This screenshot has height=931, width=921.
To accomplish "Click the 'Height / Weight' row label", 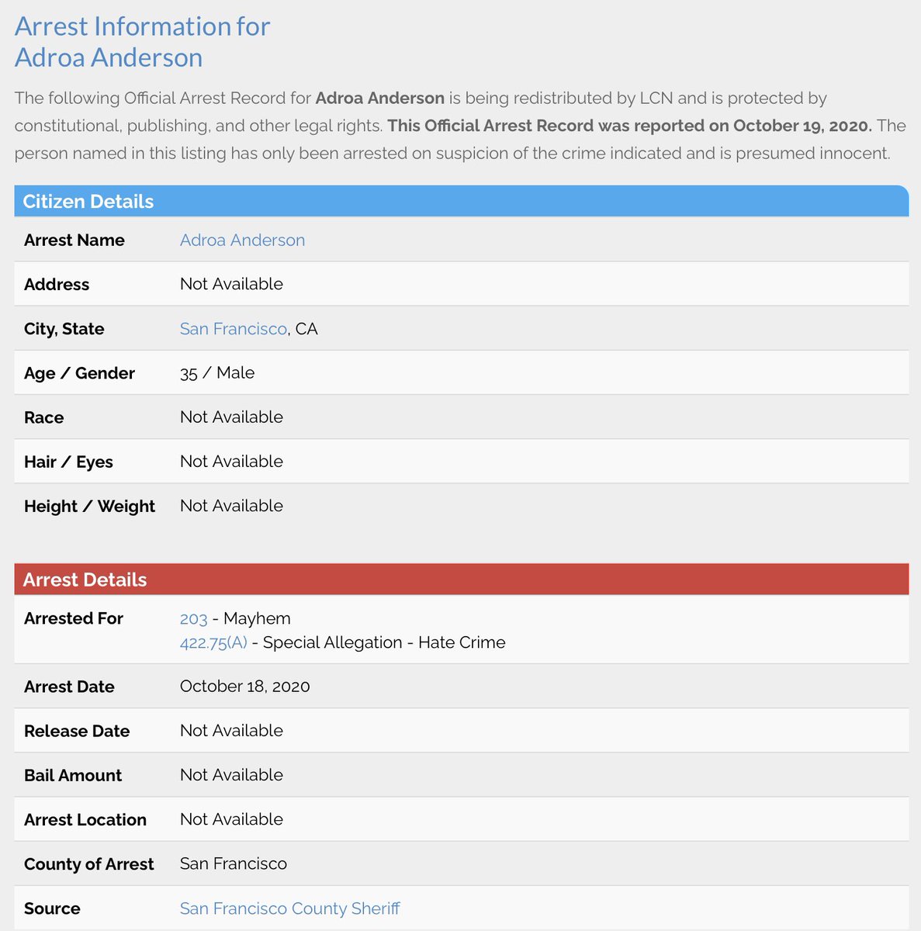I will coord(90,507).
